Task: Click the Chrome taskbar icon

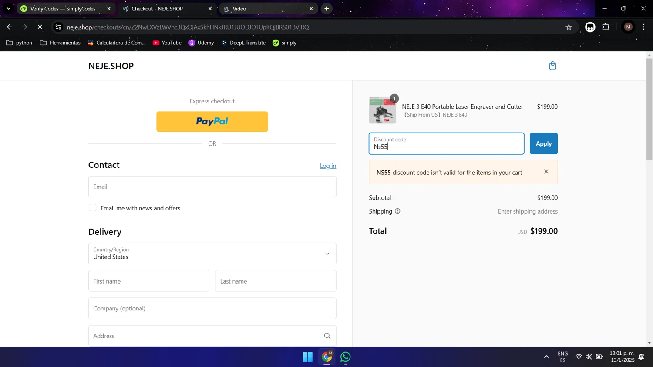Action: (327, 357)
